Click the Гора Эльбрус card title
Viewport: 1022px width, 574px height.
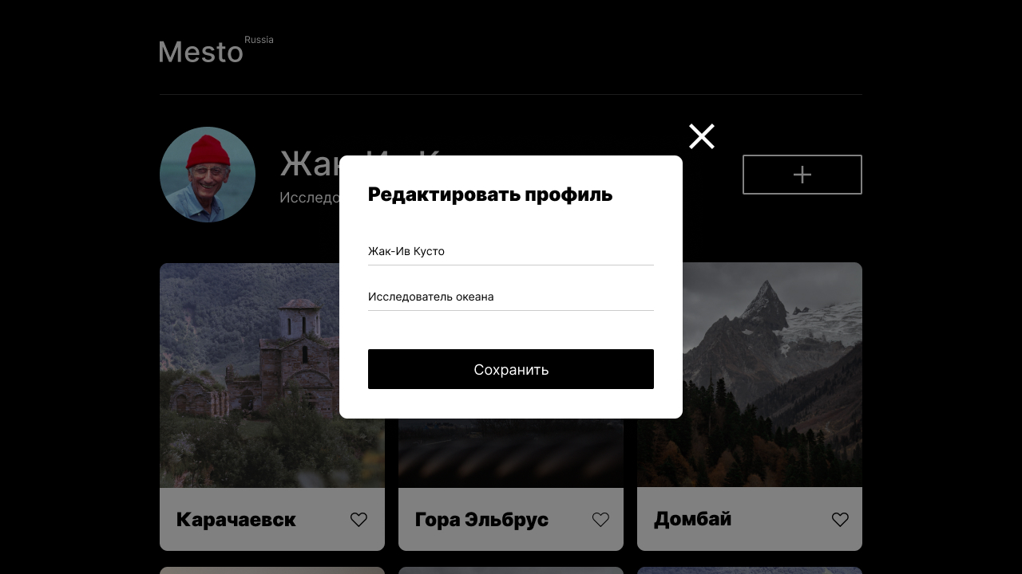(x=481, y=520)
